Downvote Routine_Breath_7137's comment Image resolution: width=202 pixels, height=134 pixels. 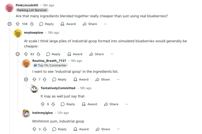44,79
